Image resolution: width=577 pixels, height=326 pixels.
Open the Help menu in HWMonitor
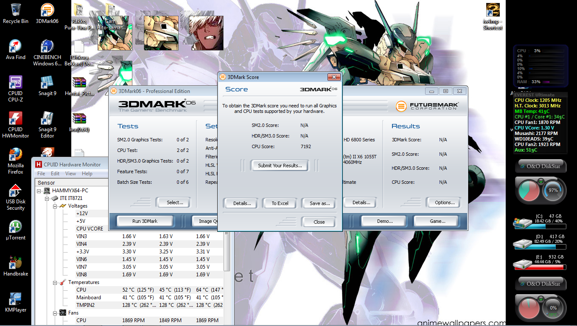[87, 174]
